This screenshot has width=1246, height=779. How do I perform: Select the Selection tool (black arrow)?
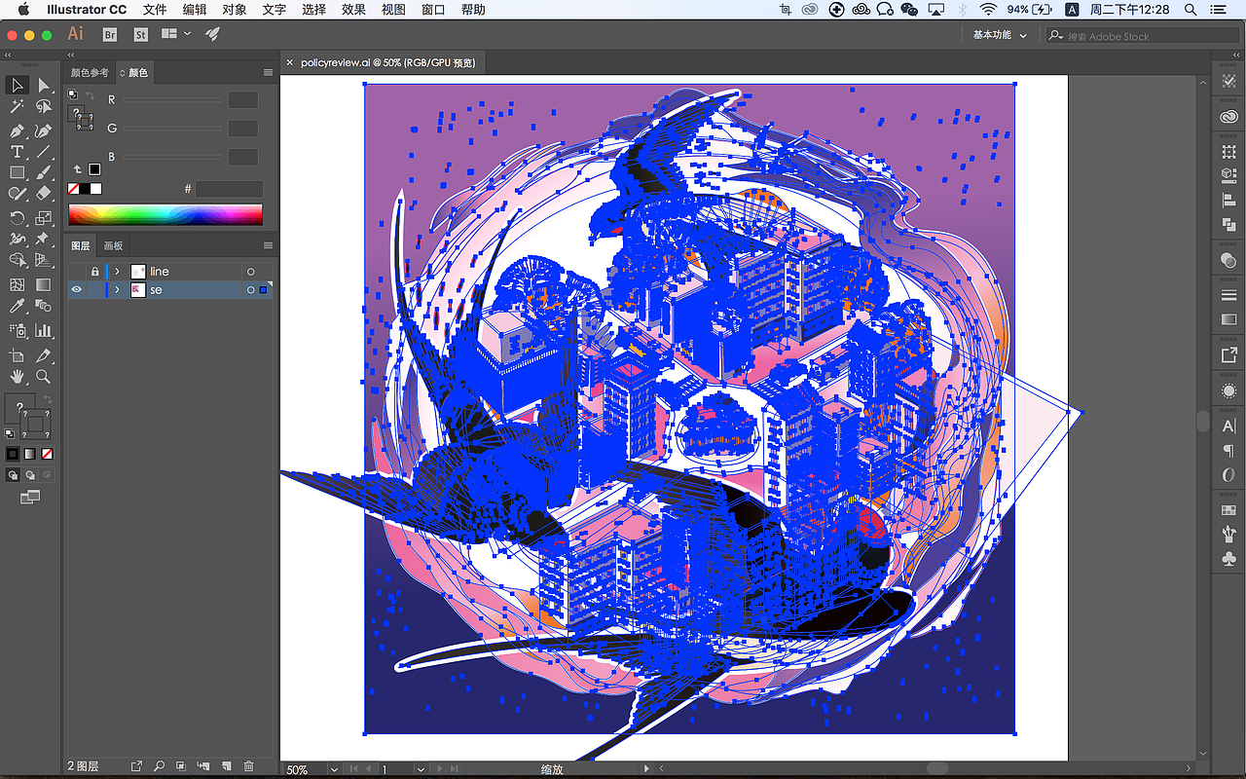(17, 86)
